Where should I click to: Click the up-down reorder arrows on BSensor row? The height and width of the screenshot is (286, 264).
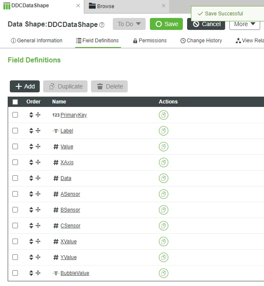pos(31,210)
